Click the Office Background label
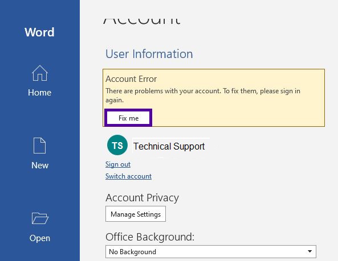Screen dimensions: 338x261 (x=150, y=237)
